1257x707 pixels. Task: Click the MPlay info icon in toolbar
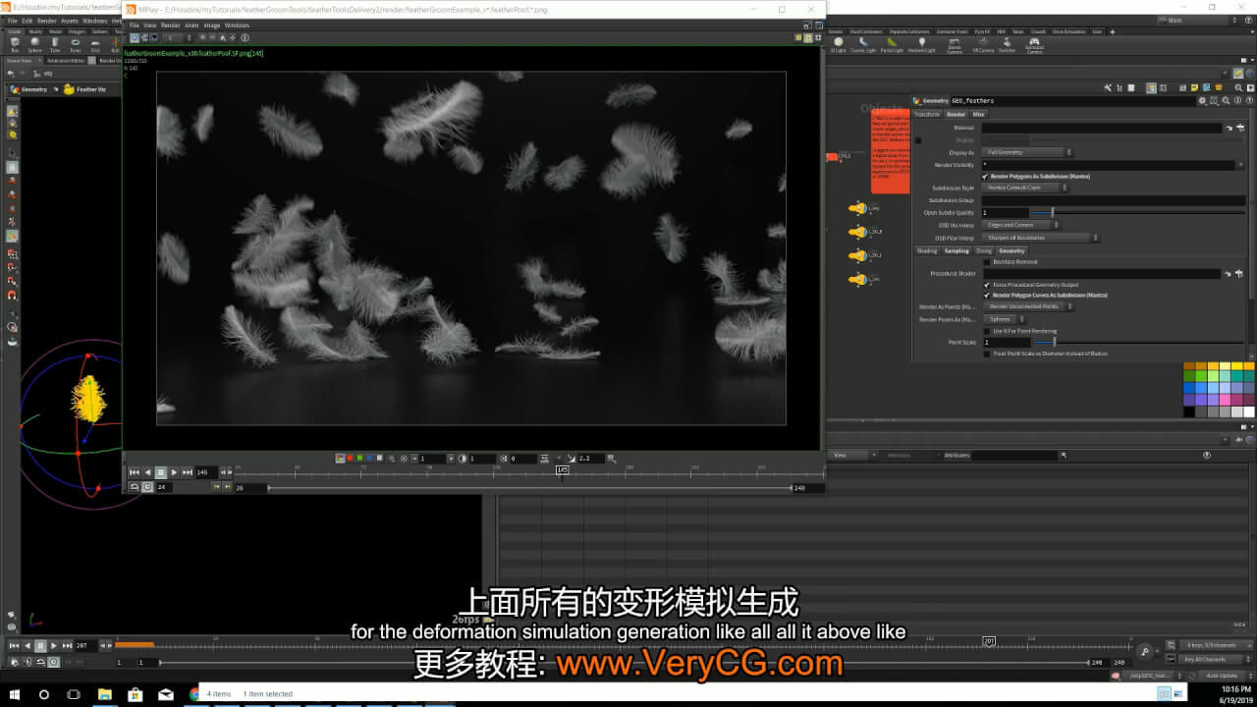[245, 37]
